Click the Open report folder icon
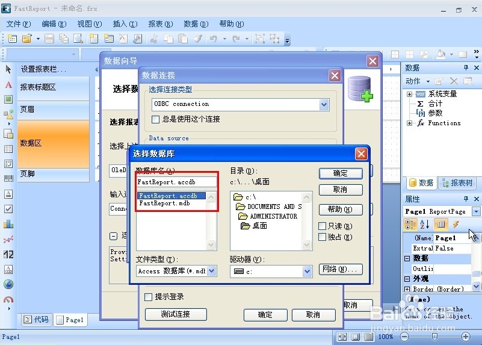482x345 pixels. (x=27, y=39)
